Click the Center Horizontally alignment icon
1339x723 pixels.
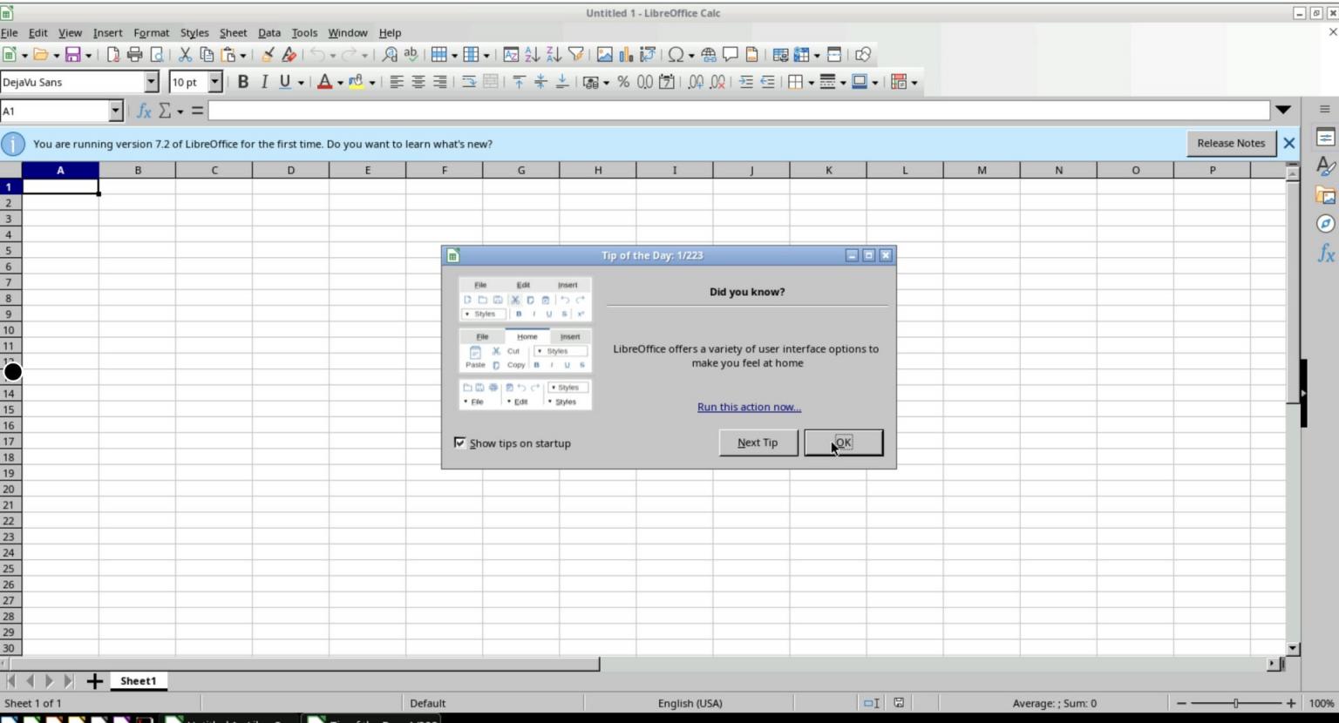(418, 82)
